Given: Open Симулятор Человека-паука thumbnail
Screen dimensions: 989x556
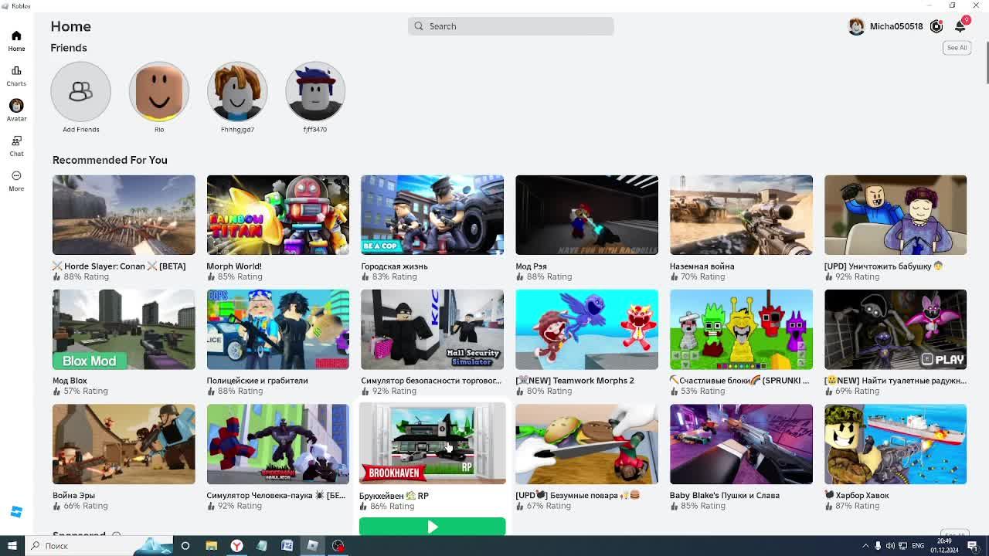Looking at the screenshot, I should click(x=278, y=444).
